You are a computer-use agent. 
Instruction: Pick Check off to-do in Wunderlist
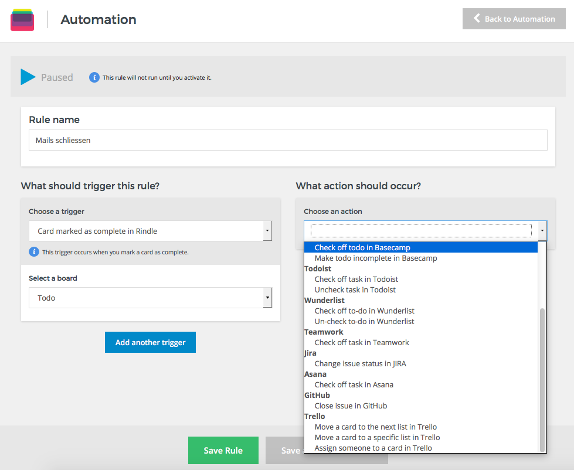(x=420, y=311)
